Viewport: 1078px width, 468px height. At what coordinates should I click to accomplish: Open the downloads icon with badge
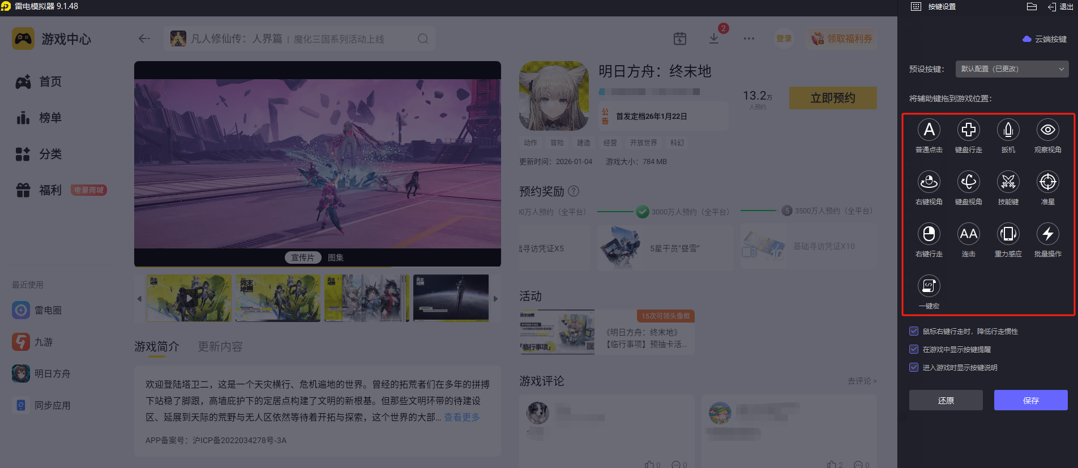[714, 38]
